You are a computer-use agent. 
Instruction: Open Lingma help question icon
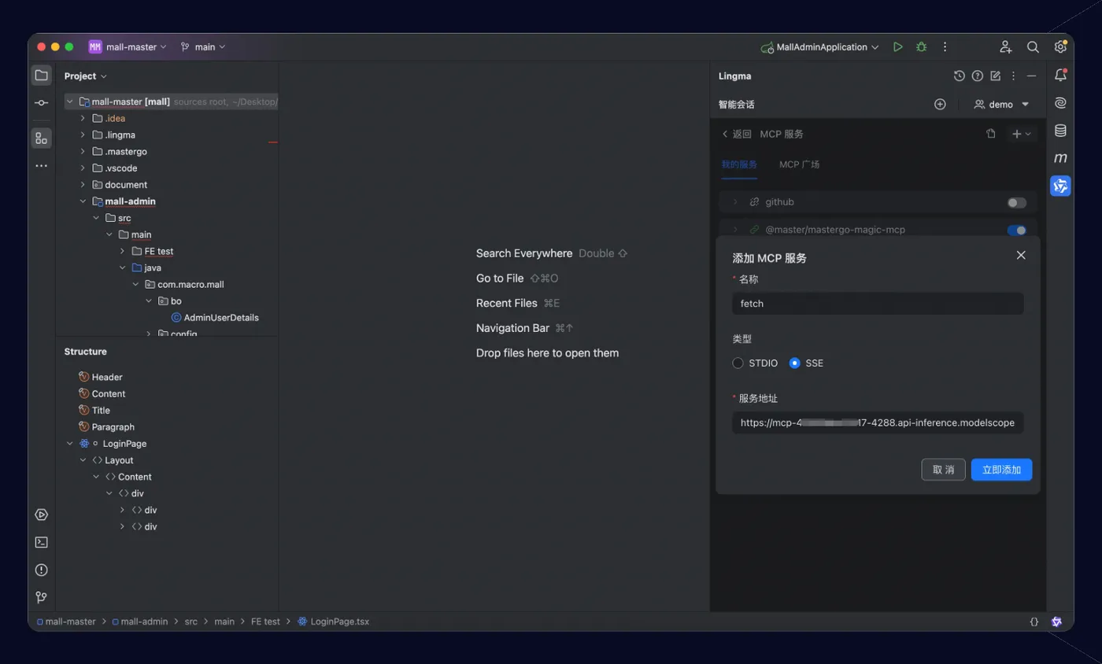(977, 76)
